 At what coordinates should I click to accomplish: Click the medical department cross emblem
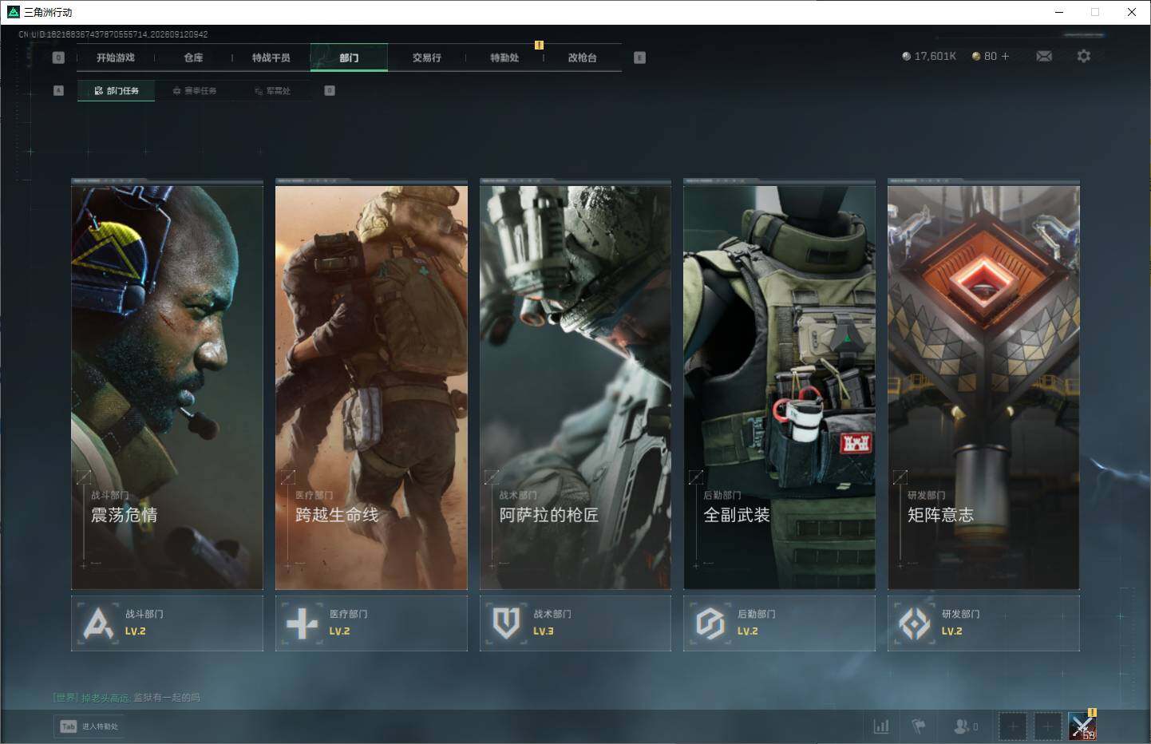coord(302,623)
